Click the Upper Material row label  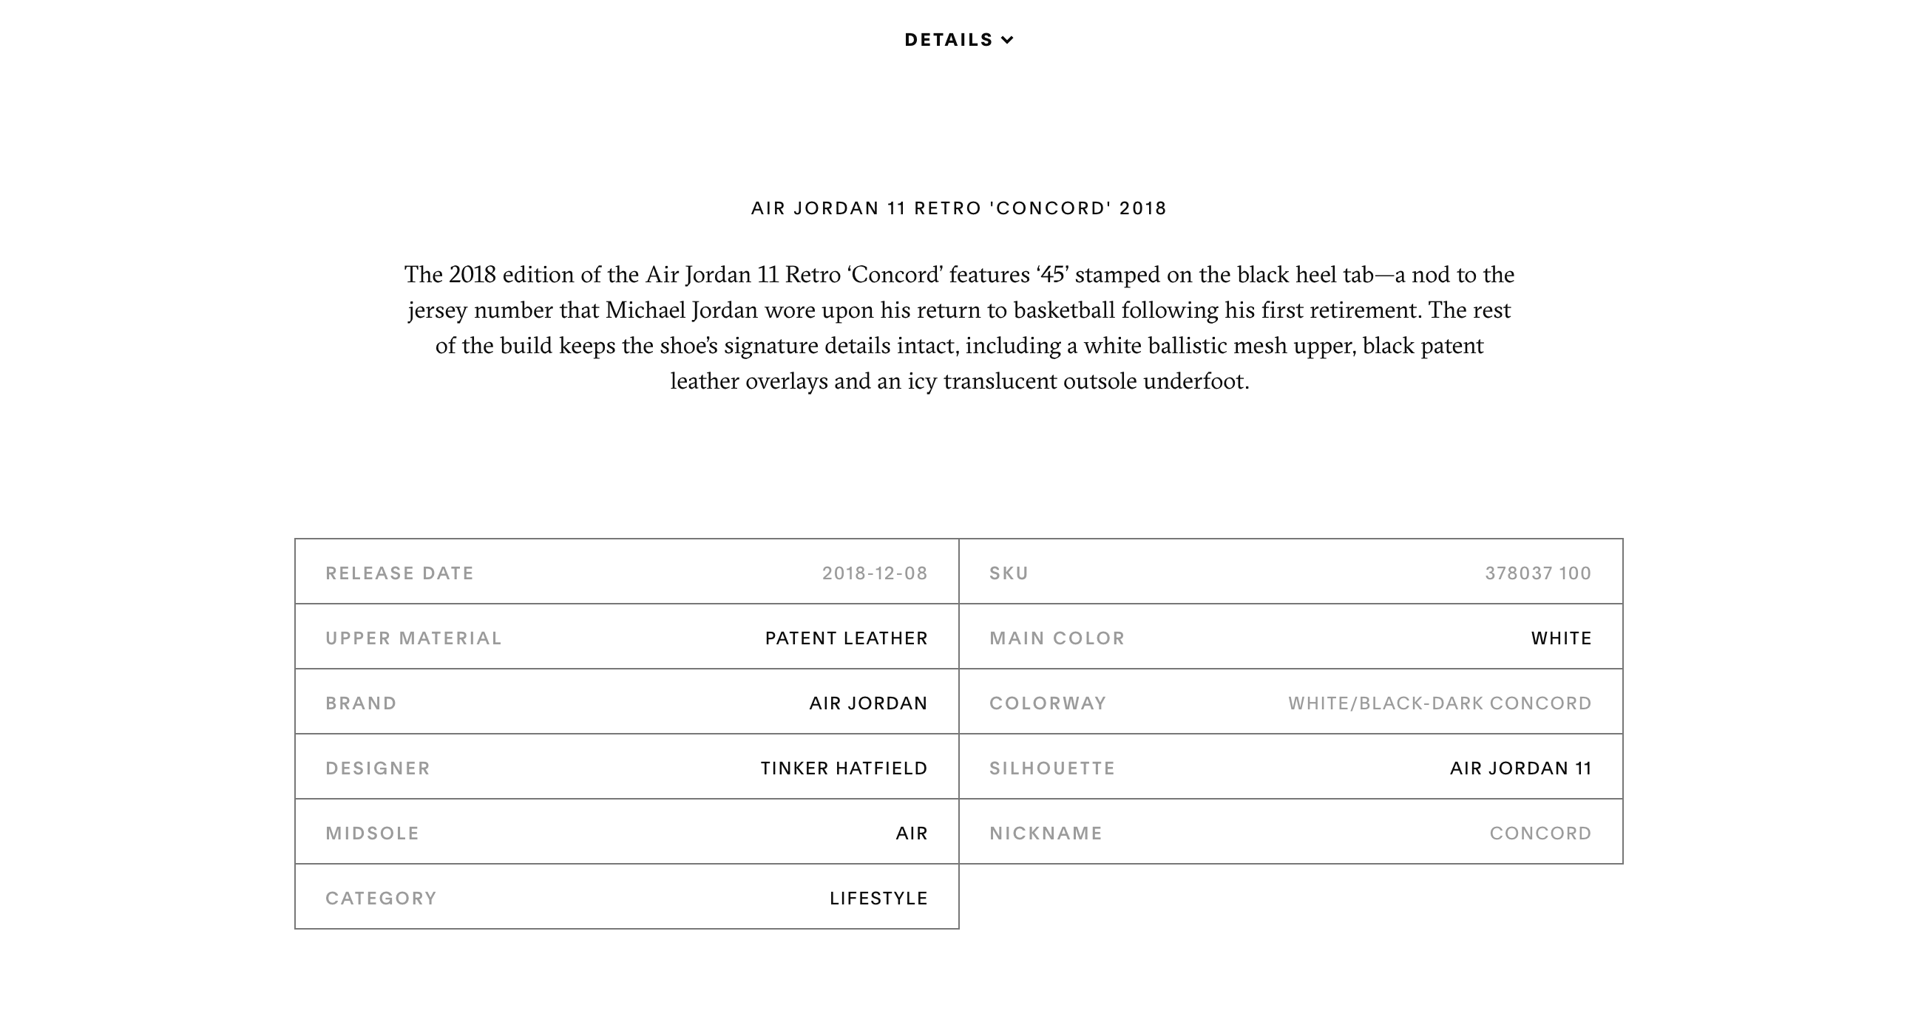414,638
